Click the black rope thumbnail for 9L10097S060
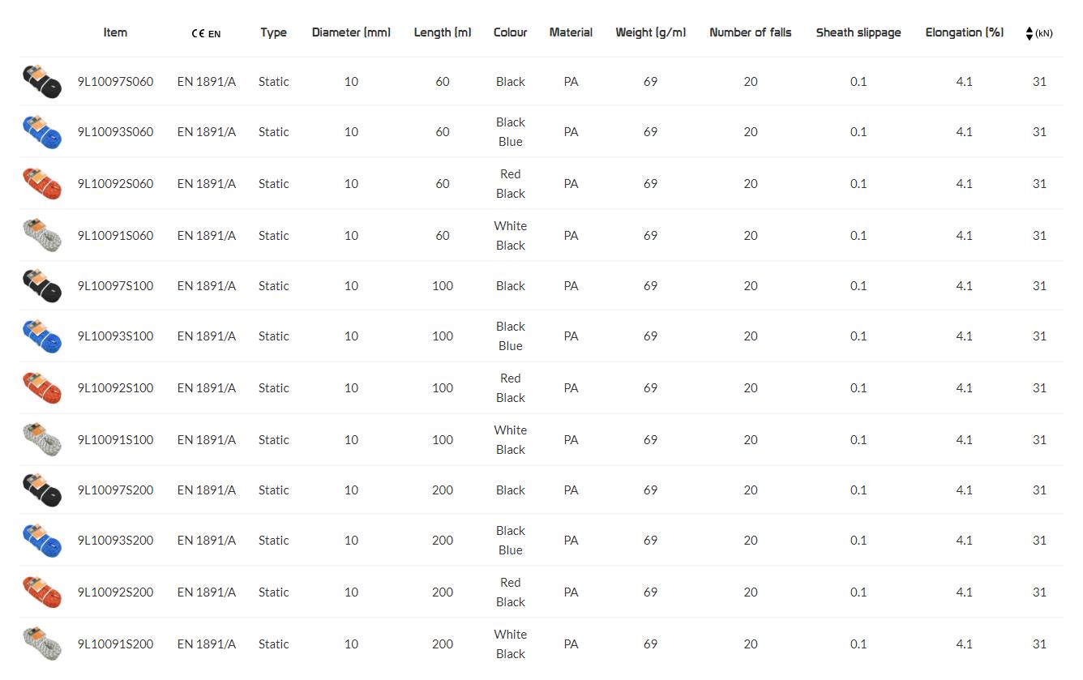The image size is (1083, 680). (42, 82)
